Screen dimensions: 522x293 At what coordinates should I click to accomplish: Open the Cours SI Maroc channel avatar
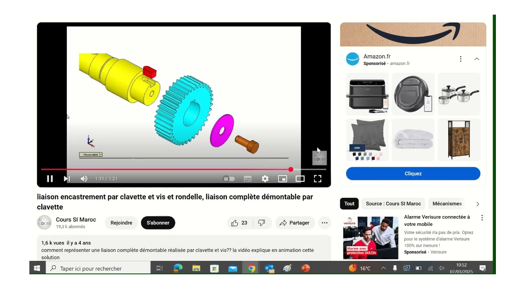click(x=44, y=223)
